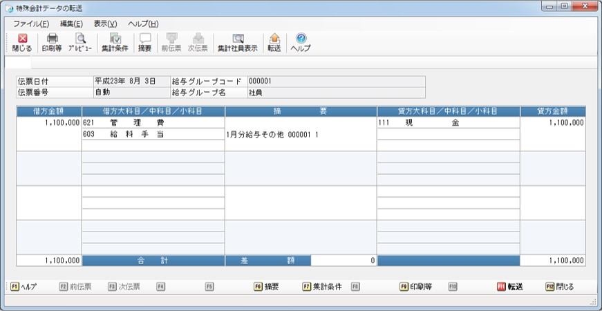Select the 借方金額 cell showing 1,100,000
The height and width of the screenshot is (311, 602).
(49, 134)
